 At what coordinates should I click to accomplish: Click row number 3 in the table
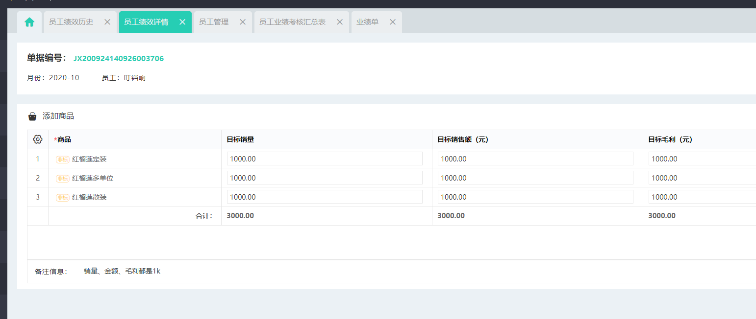38,197
